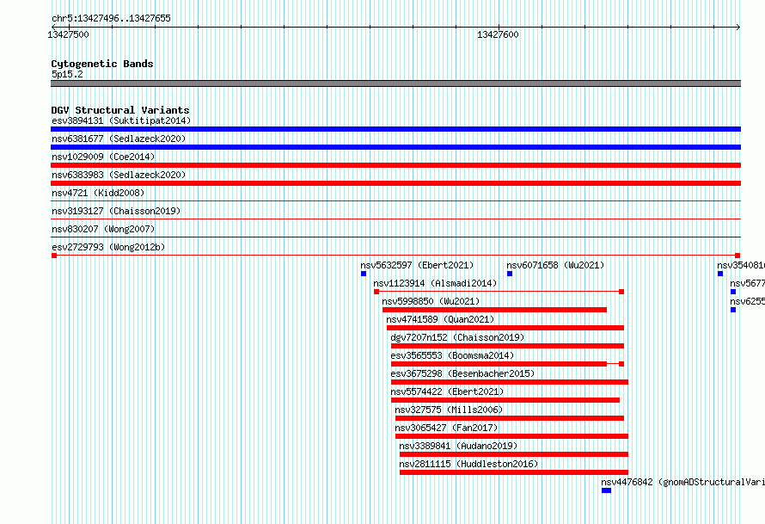Click left red end marker of nsv1123914
The image size is (765, 524).
click(x=376, y=292)
